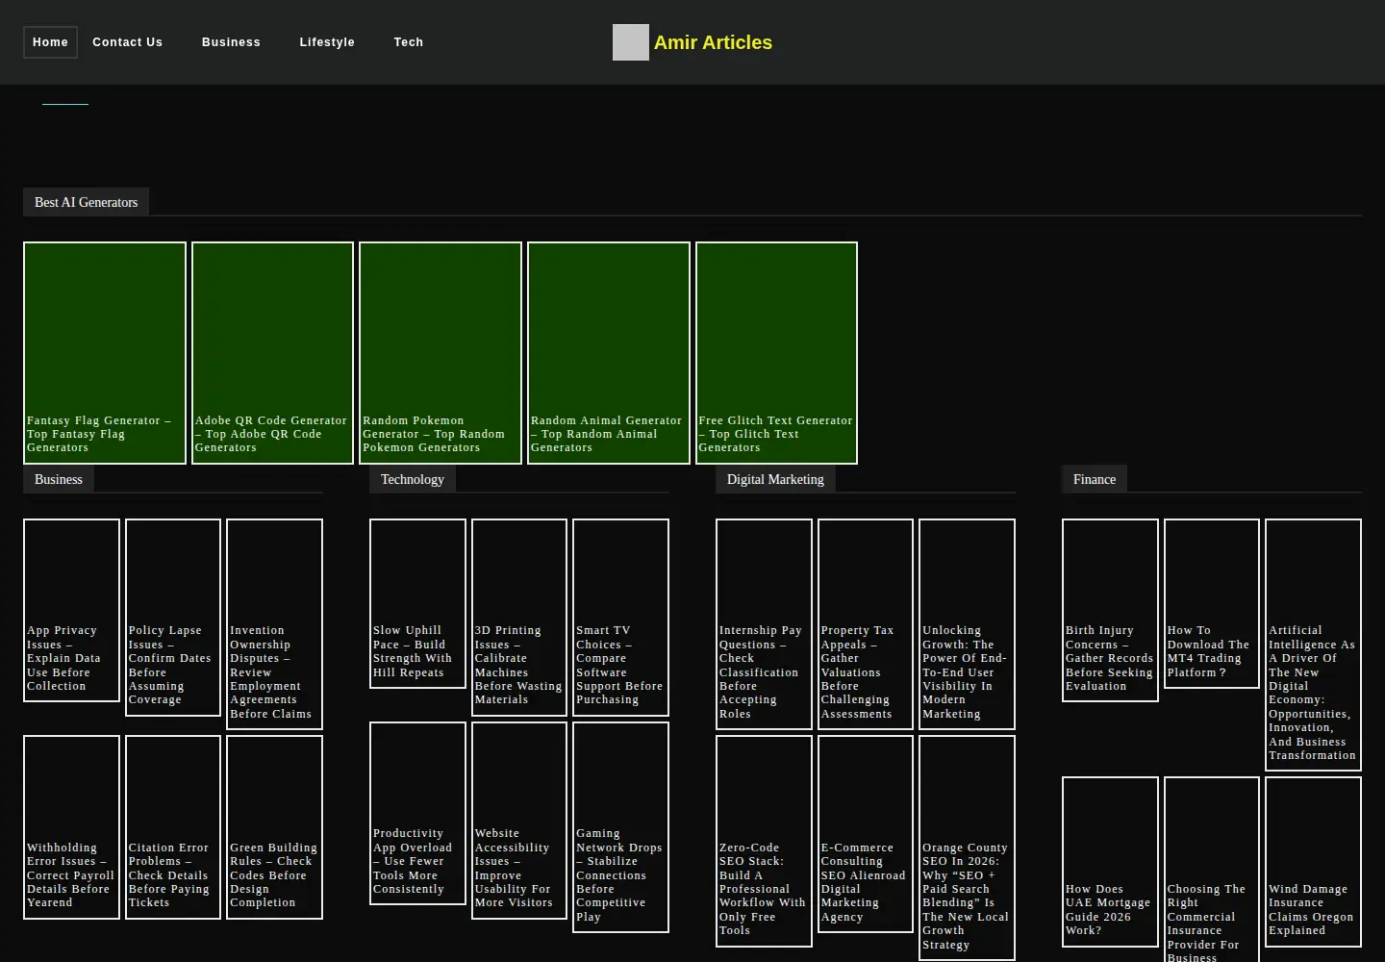The image size is (1385, 962).
Task: Open the UAE Mortgage Guide 2026 article
Action: point(1110,863)
